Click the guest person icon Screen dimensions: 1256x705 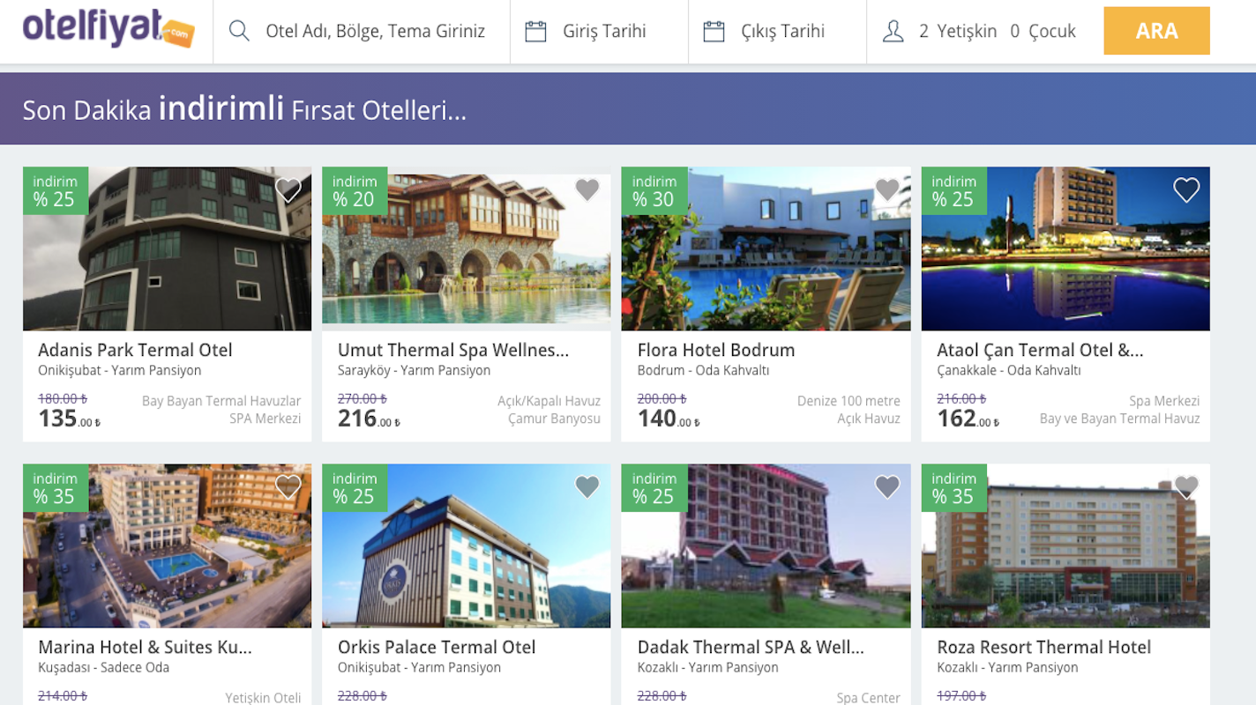click(x=893, y=32)
